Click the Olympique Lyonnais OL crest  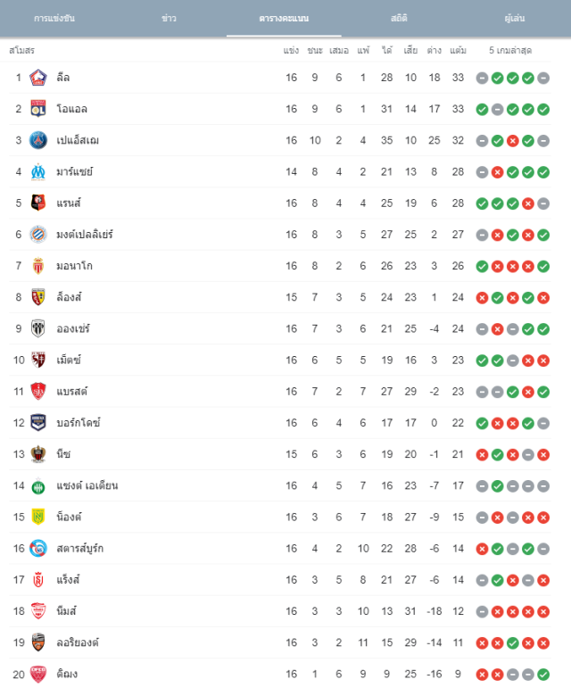(38, 109)
